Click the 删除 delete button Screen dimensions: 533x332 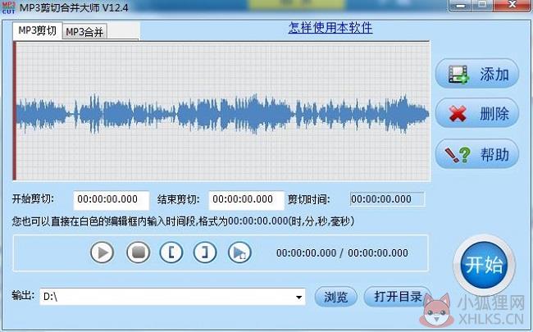tap(477, 113)
